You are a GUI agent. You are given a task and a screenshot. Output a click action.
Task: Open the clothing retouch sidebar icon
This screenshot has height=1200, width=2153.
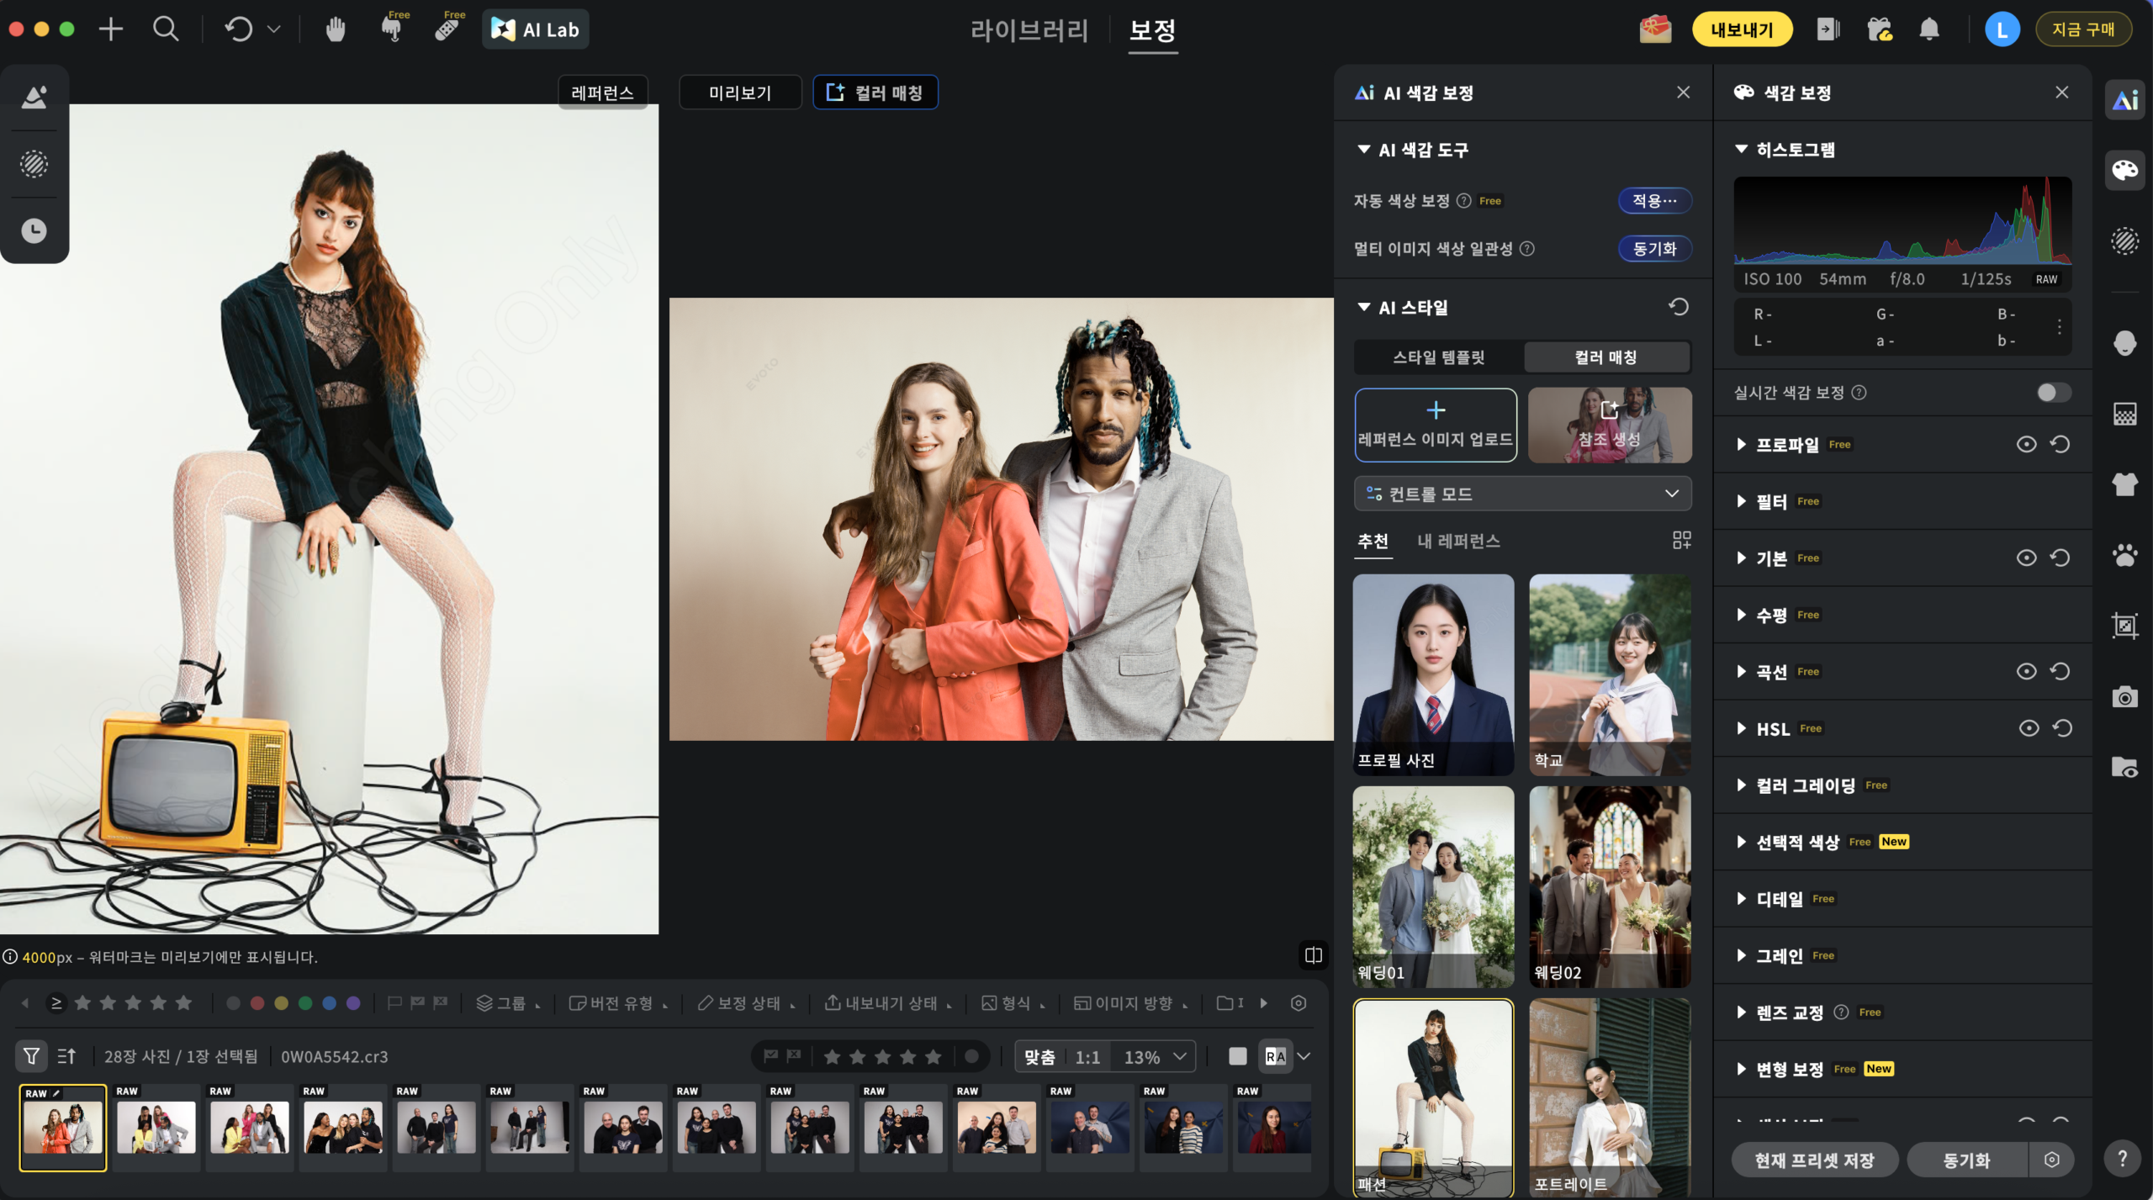coord(2124,484)
